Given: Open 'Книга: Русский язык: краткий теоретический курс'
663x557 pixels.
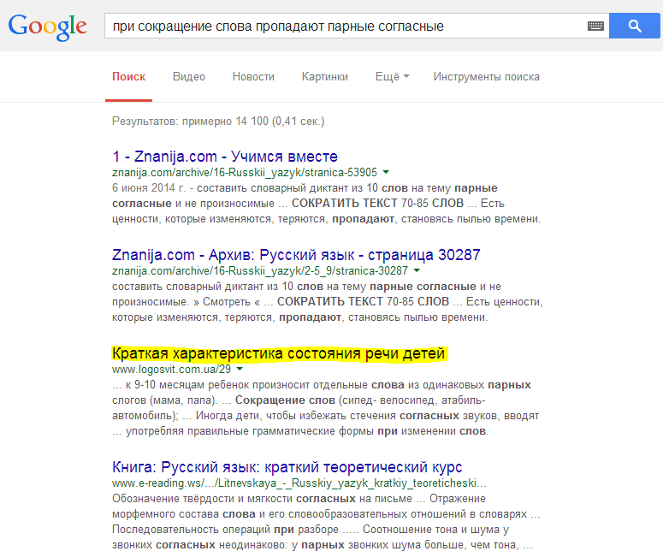Looking at the screenshot, I should click(287, 467).
